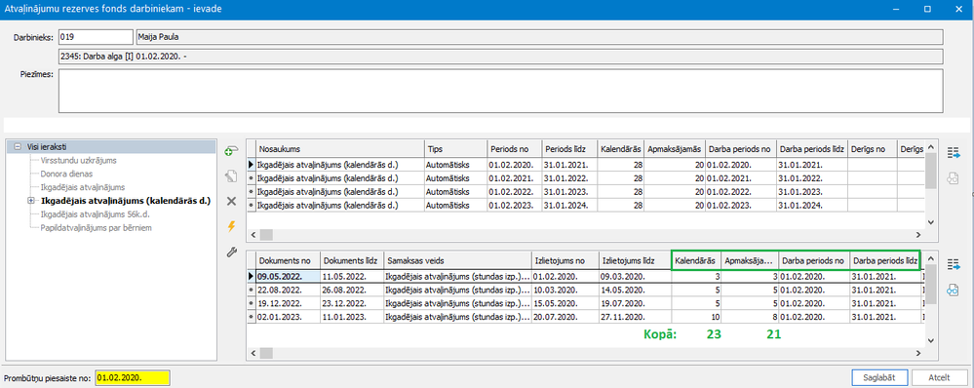Click the greyed-out document view icon by the upper table
The height and width of the screenshot is (388, 974).
point(954,178)
